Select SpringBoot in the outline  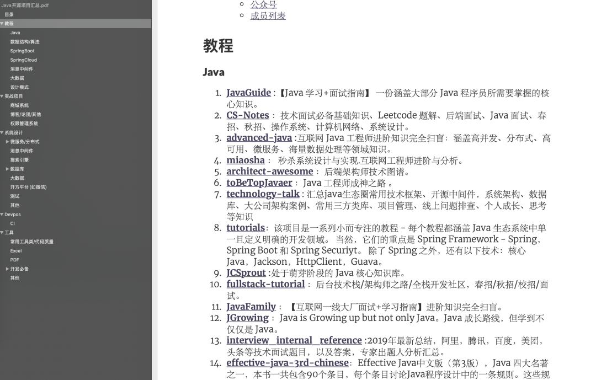point(23,51)
